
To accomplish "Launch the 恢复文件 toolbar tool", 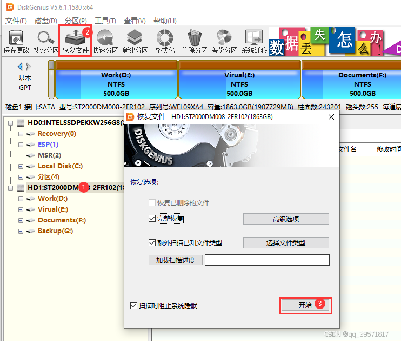I will tap(76, 42).
